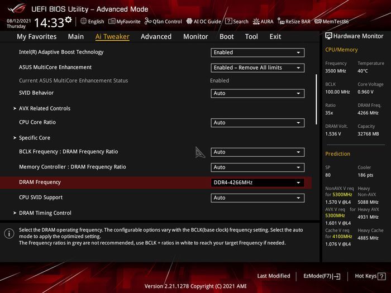Open Memory Controller : DRAM Frequency Ratio dropdown
The width and height of the screenshot is (391, 293).
[x=258, y=167]
